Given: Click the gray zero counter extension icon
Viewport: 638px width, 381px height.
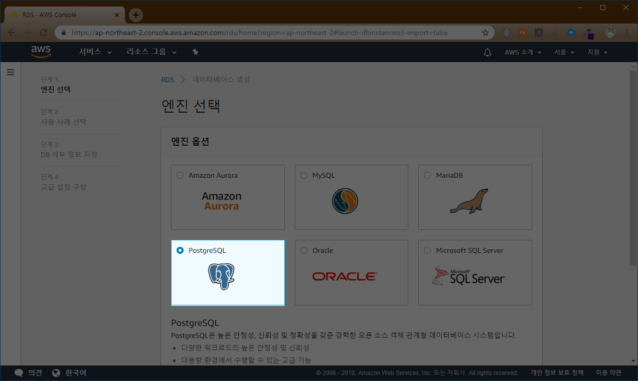Looking at the screenshot, I should click(507, 33).
